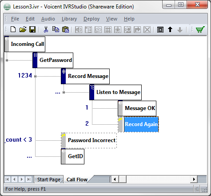The image size is (211, 196).
Task: Click the Copy icon in toolbar
Action: pyautogui.click(x=56, y=29)
